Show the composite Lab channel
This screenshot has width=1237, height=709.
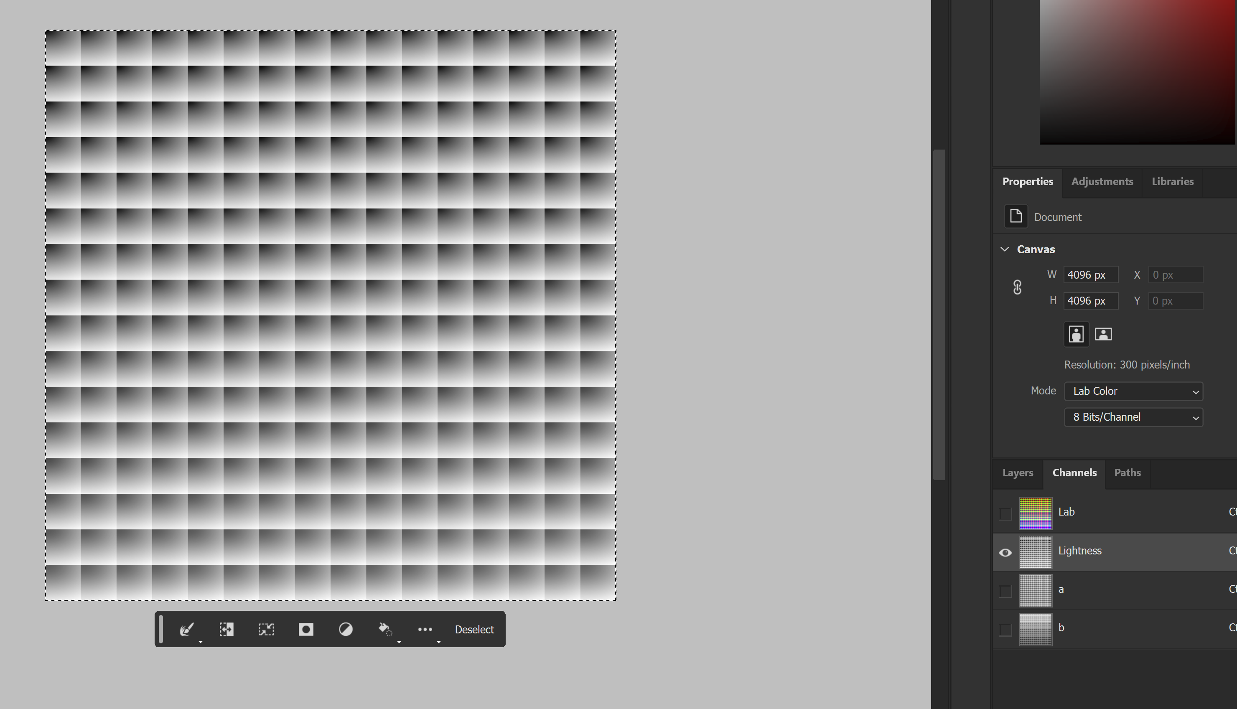pyautogui.click(x=1005, y=513)
